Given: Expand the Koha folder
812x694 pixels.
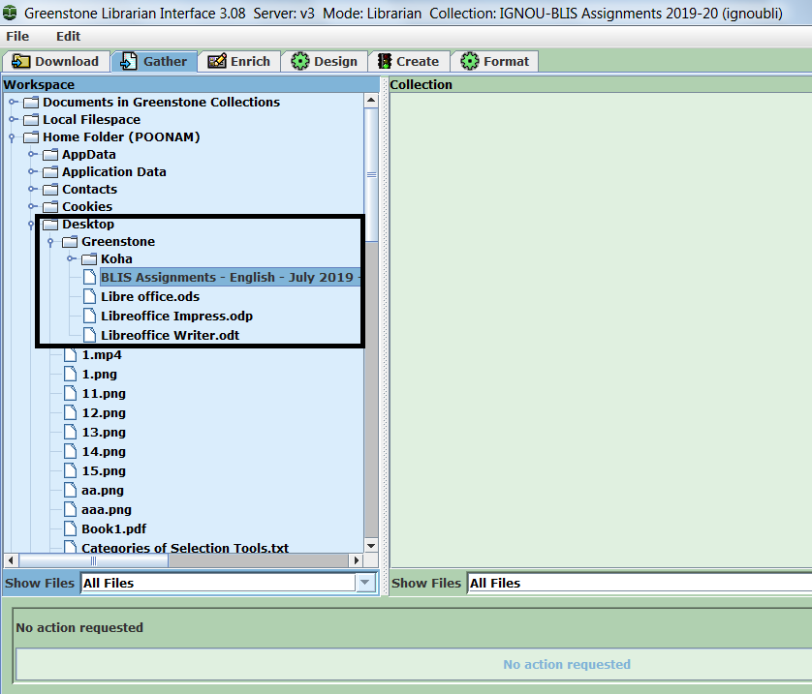Looking at the screenshot, I should (70, 258).
